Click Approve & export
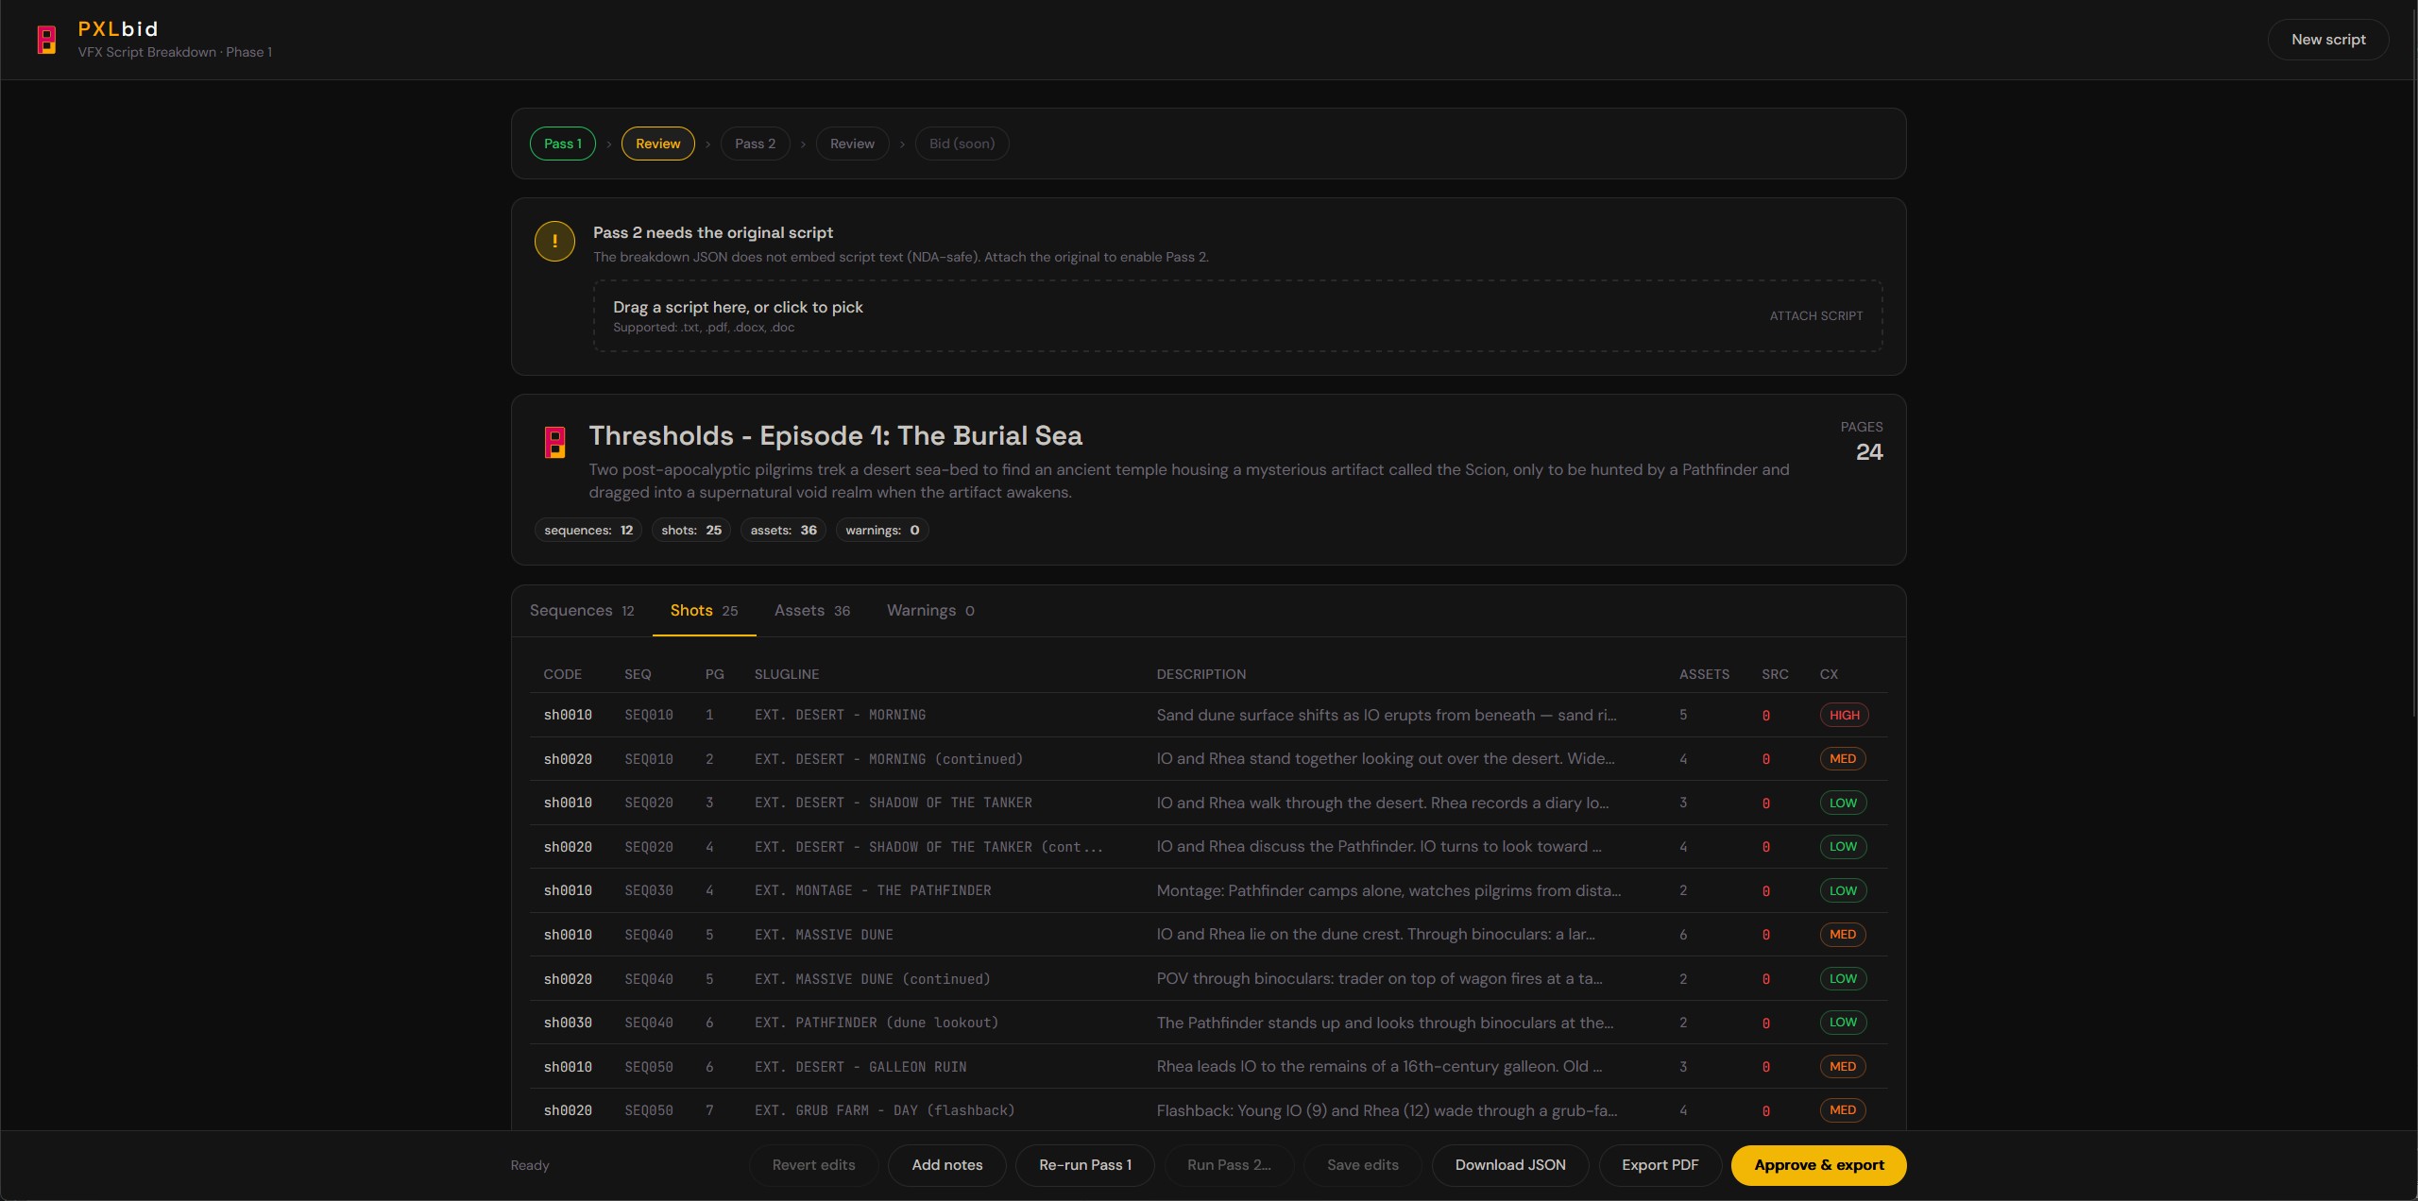Screen dimensions: 2418x1201 (x=1818, y=1165)
